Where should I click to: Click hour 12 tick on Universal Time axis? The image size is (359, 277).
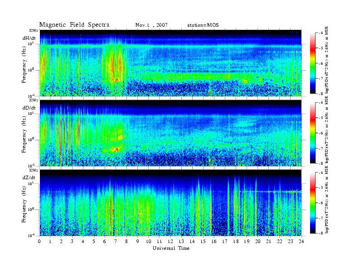point(170,242)
